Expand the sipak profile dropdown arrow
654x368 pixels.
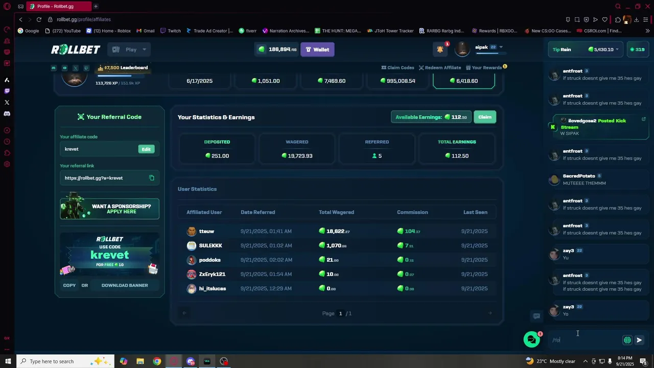pos(501,47)
